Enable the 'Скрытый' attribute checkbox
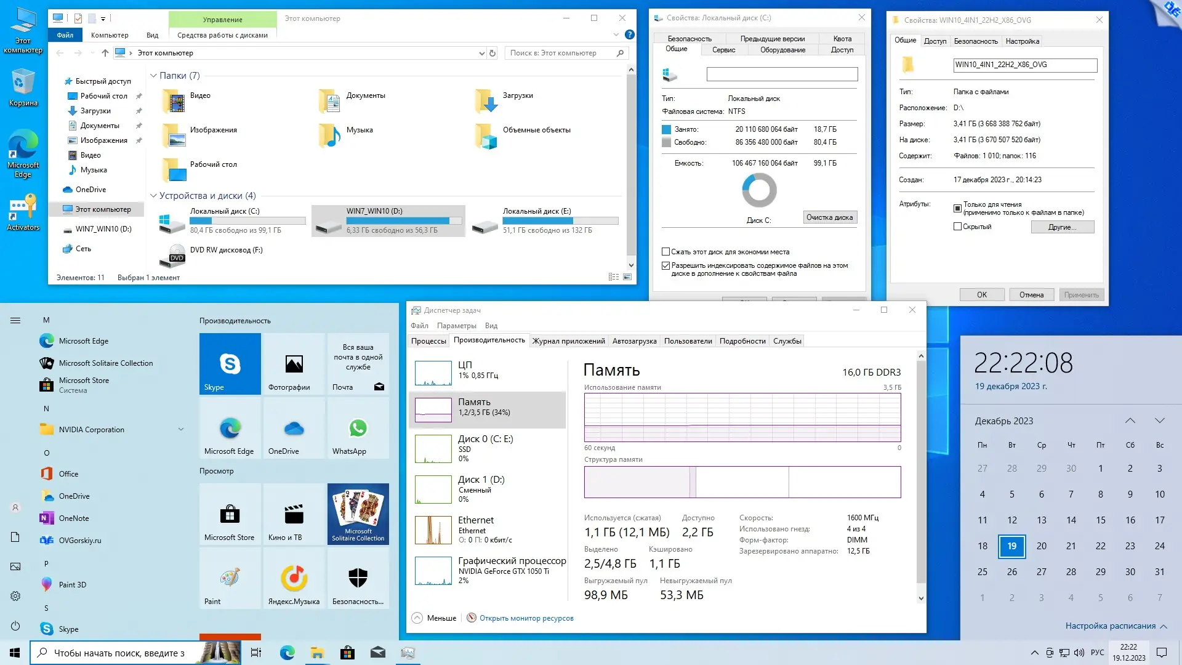This screenshot has height=665, width=1182. (957, 227)
